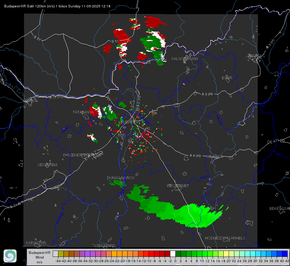Click the gray swatch left of -64

[55, 254]
